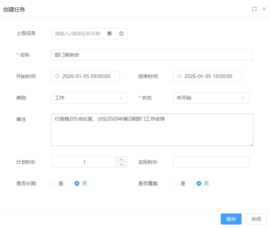
Task: Select 是 for 是否长期
Action: point(53,183)
